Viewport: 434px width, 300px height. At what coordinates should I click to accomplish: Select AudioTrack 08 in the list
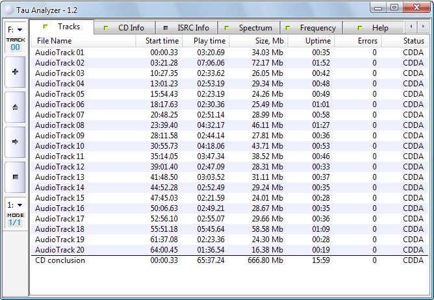(60, 125)
